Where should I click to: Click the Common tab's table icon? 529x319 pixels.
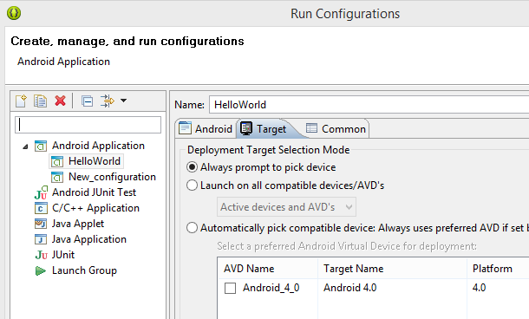coord(311,127)
